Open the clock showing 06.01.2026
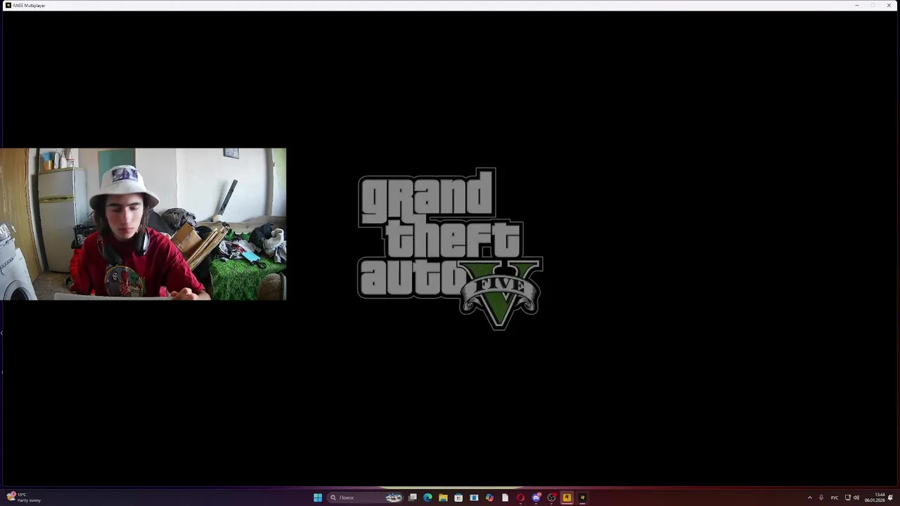Screen dimensions: 900x506 [875, 498]
